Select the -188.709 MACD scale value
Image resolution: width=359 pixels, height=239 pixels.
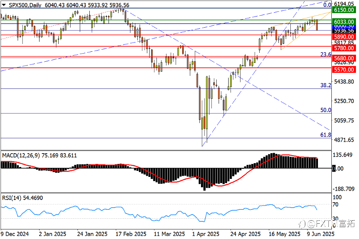coord(343,189)
